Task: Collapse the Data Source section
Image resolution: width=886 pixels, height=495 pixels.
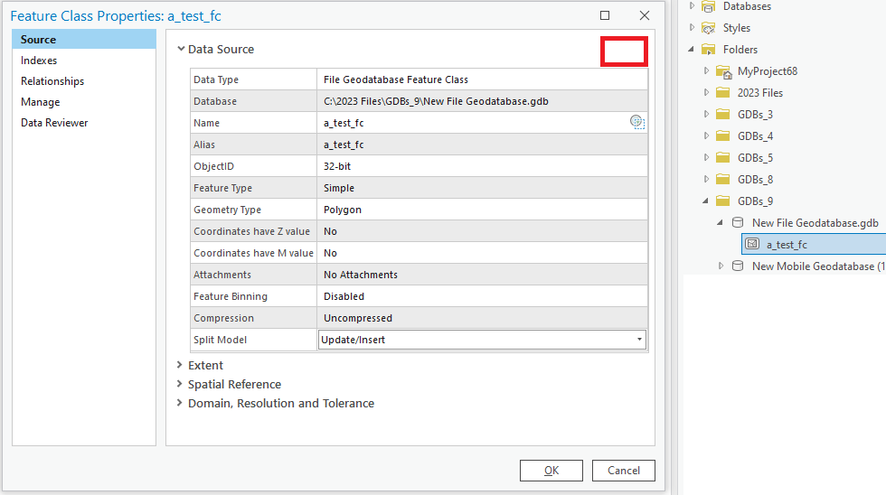Action: [182, 50]
